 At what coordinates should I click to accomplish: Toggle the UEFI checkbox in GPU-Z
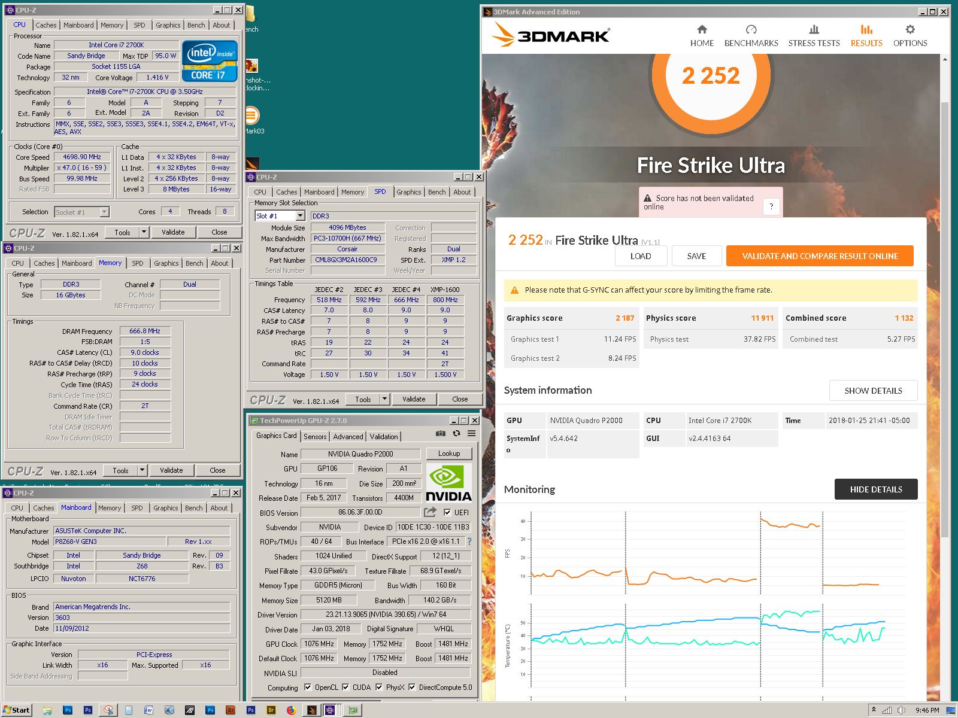tap(447, 512)
